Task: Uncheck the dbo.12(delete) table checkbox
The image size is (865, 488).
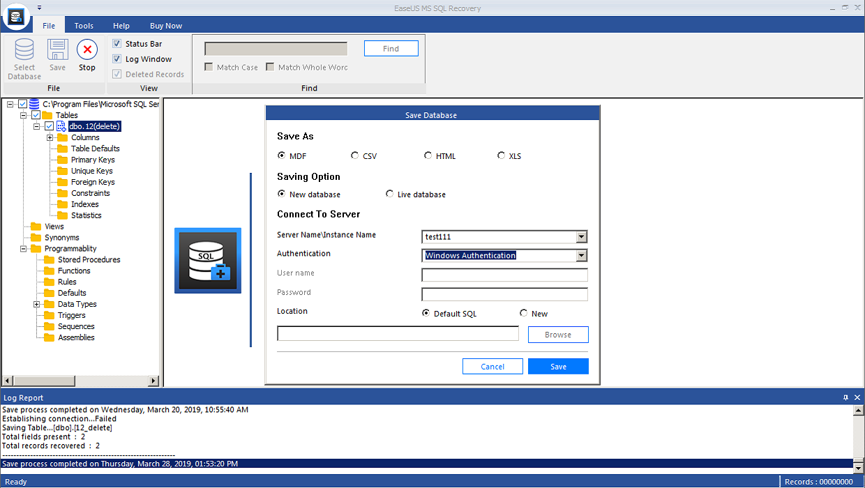Action: point(50,126)
